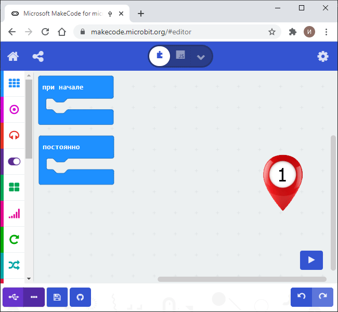
Task: Open the green grid blocks category
Action: click(x=14, y=187)
